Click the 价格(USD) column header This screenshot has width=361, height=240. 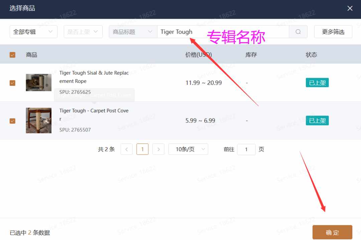coord(199,55)
